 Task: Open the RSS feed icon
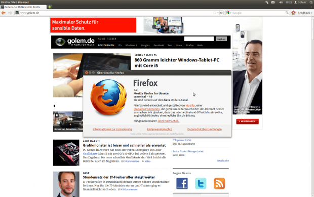(x=219, y=183)
